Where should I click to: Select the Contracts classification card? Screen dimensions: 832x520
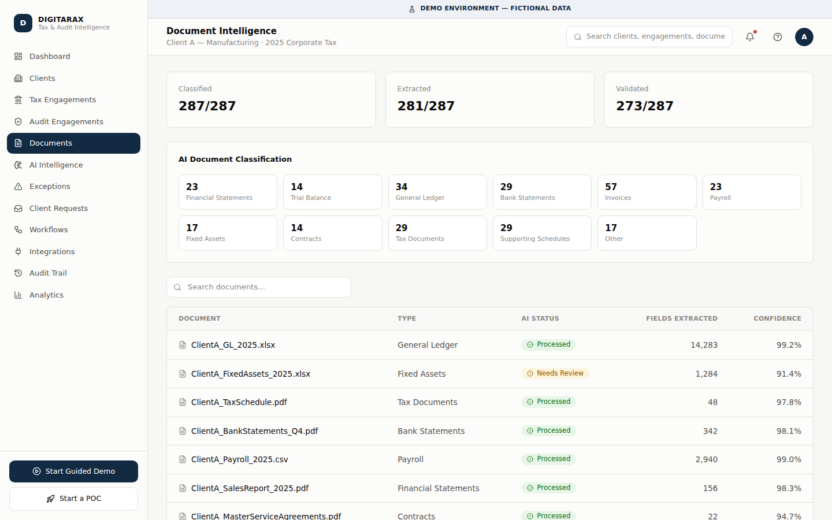coord(333,233)
